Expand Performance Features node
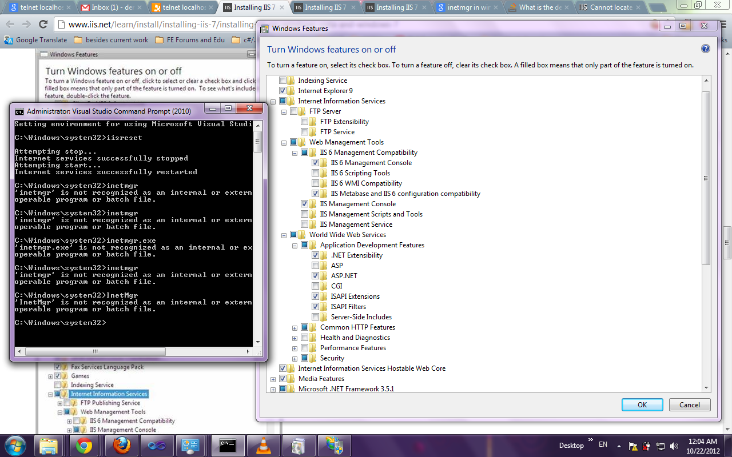This screenshot has height=457, width=732. point(295,348)
